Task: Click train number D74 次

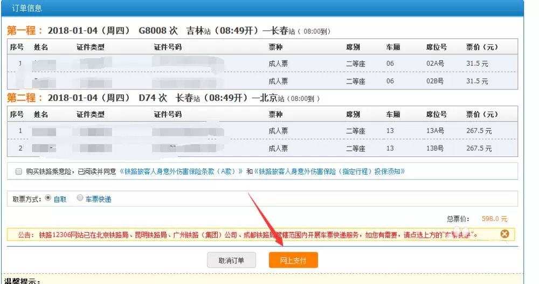Action: [153, 98]
